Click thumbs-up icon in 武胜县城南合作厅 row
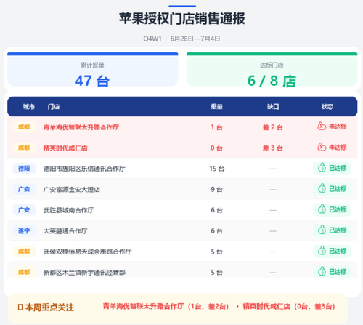The image size is (363, 325). [322, 209]
